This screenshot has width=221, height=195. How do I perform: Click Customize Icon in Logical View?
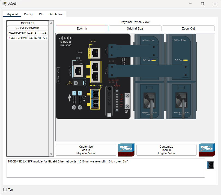pyautogui.click(x=166, y=150)
